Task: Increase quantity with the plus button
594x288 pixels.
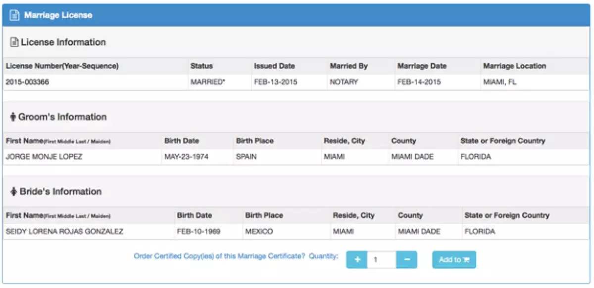Action: click(356, 260)
